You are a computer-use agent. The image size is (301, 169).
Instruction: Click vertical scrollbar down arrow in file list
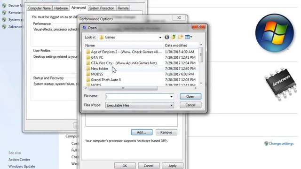(x=201, y=83)
